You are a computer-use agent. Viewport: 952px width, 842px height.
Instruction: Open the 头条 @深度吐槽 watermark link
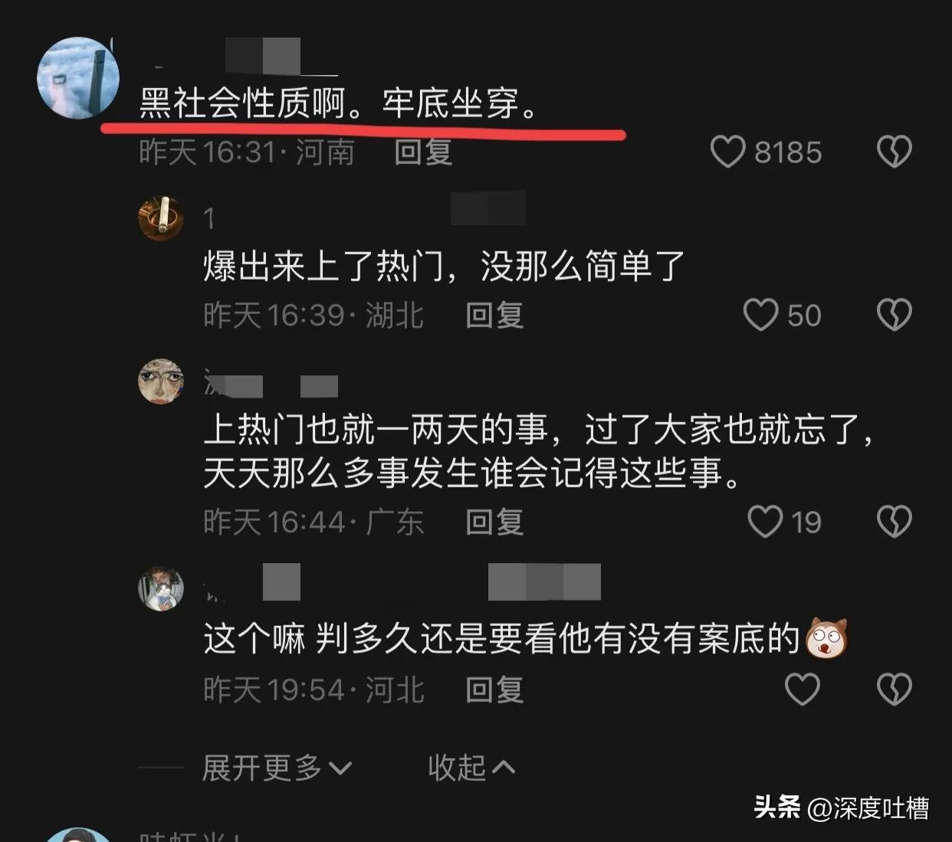coord(841,808)
